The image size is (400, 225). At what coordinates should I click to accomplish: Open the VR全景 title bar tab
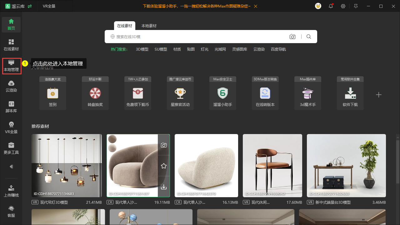click(x=49, y=6)
